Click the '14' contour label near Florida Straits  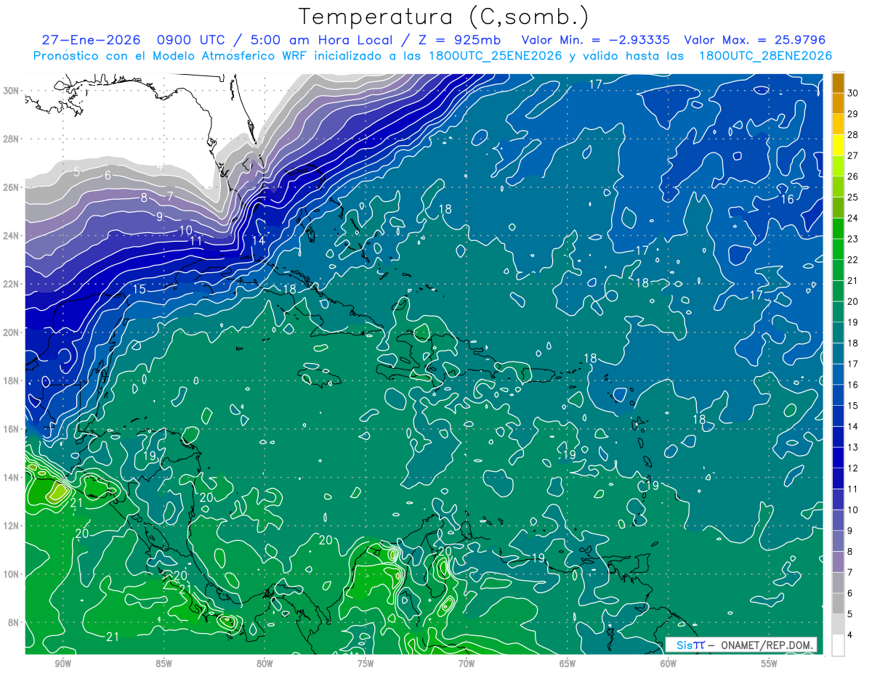[x=258, y=240]
